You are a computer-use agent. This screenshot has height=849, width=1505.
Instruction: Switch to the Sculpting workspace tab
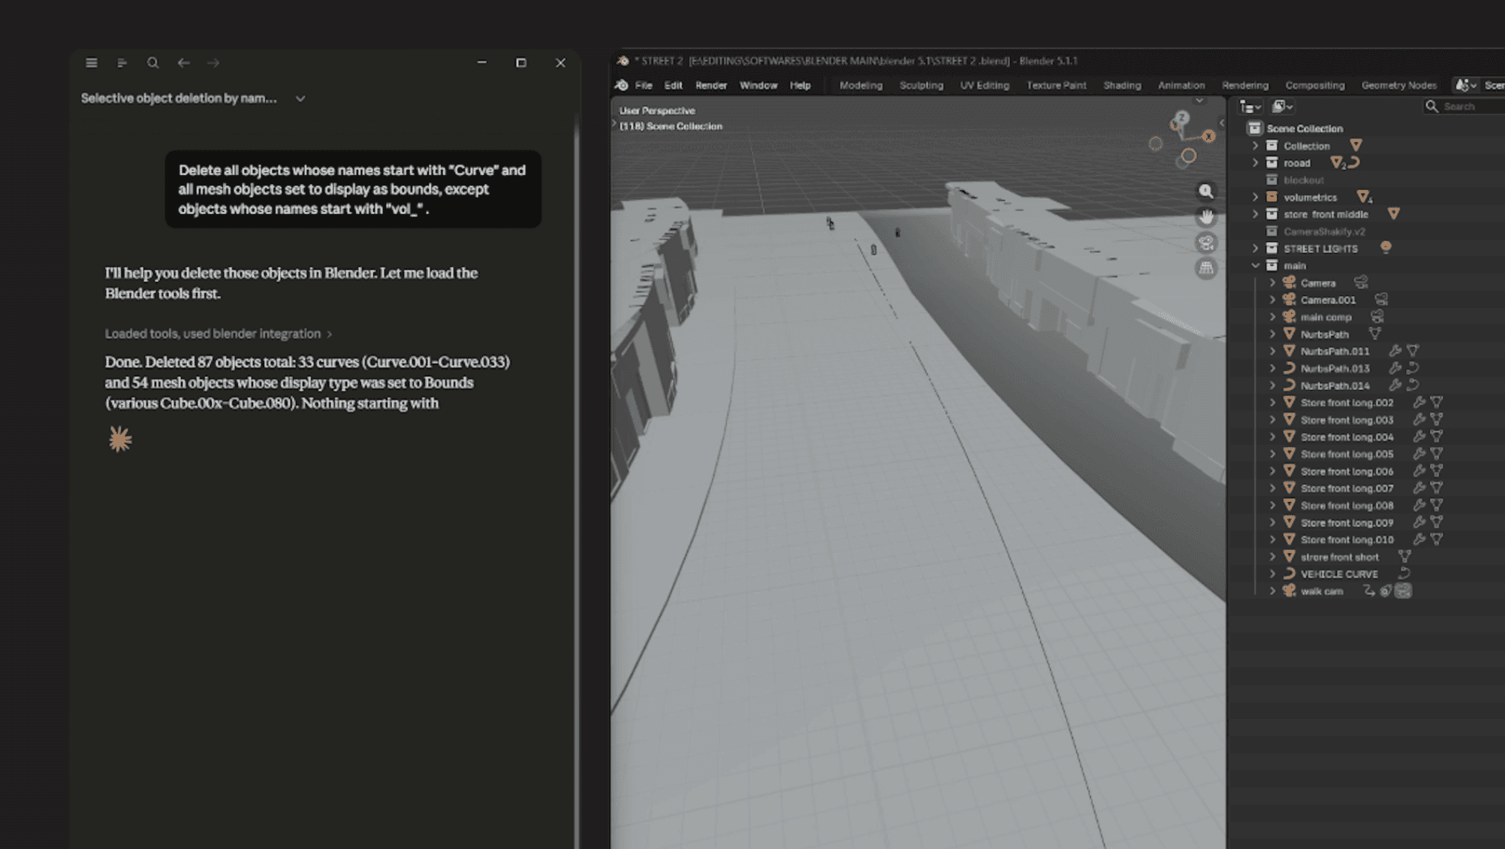921,86
